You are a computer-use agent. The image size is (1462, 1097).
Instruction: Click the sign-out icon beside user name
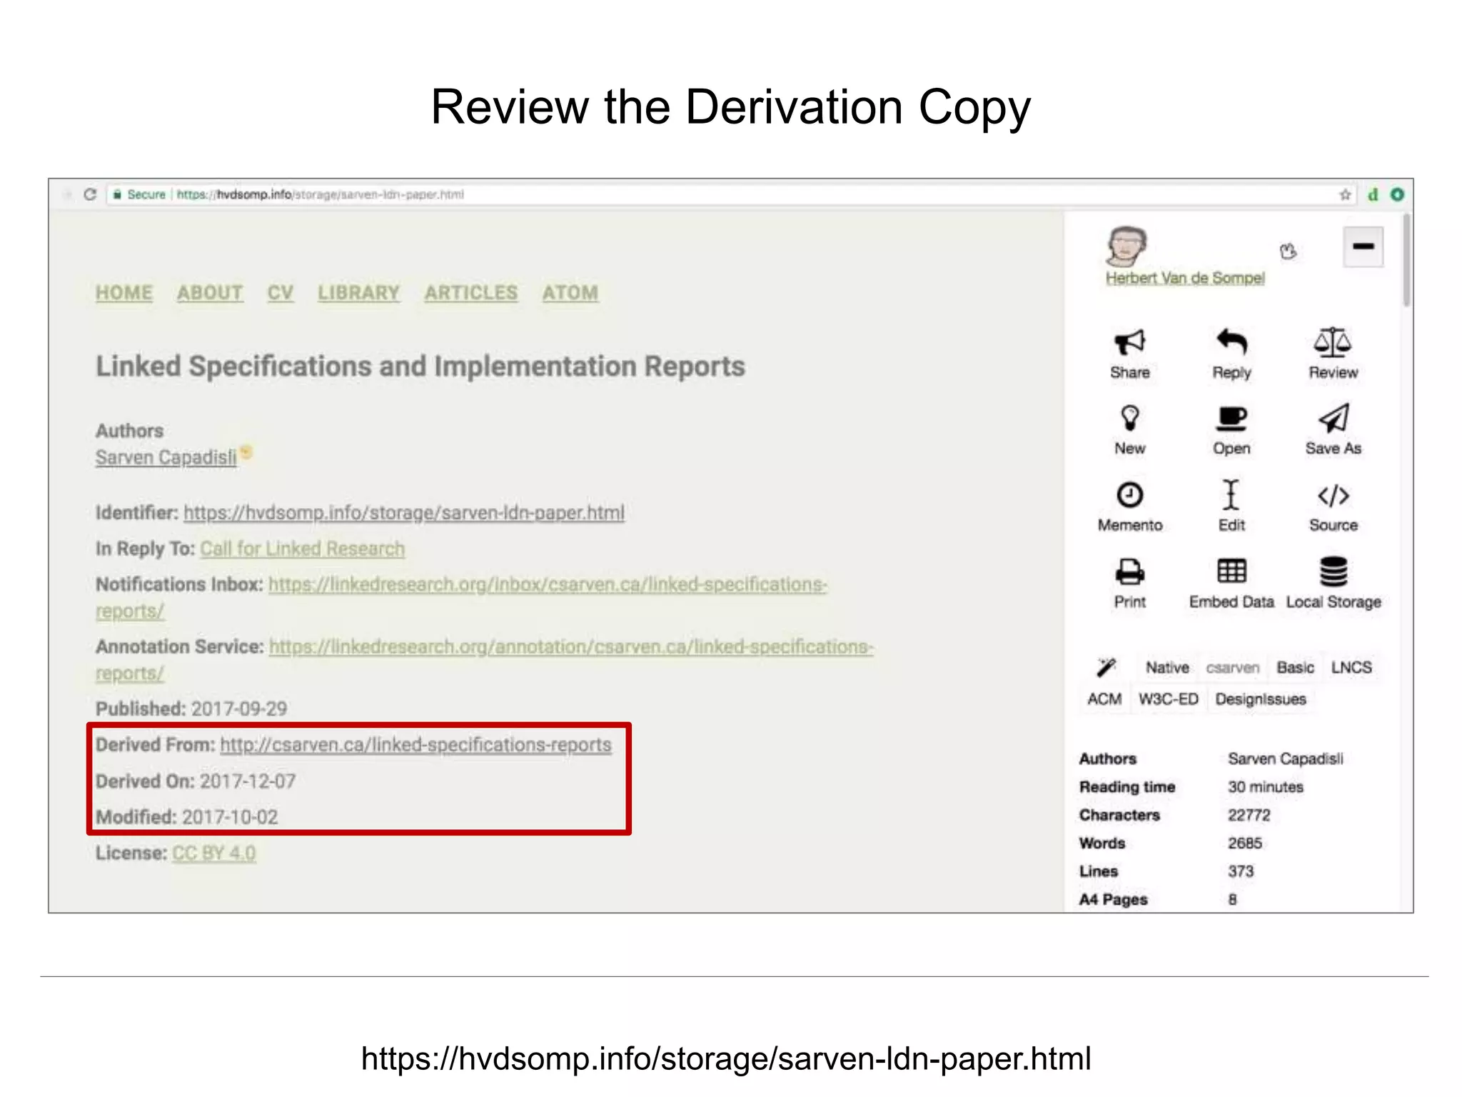(1288, 251)
